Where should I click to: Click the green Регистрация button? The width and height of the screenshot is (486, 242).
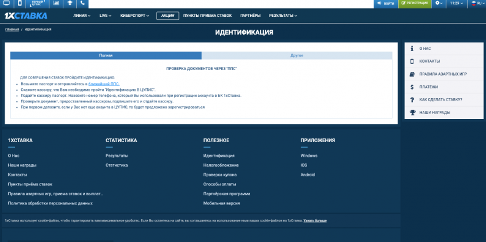415,3
